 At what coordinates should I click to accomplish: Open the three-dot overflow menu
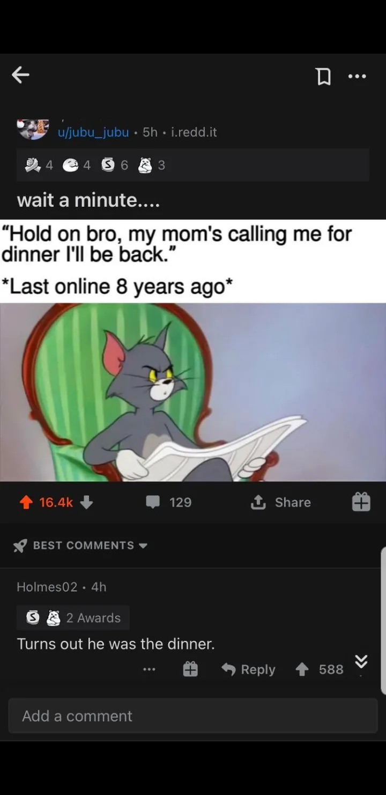click(357, 76)
